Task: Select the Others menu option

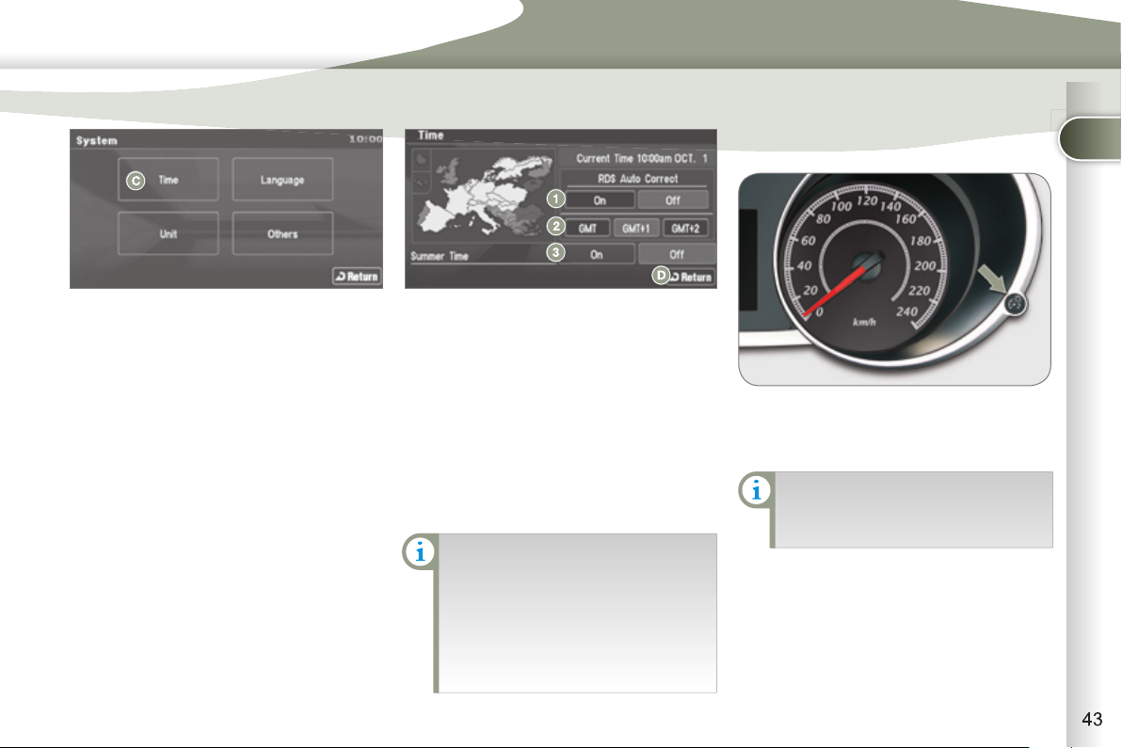Action: 282,233
